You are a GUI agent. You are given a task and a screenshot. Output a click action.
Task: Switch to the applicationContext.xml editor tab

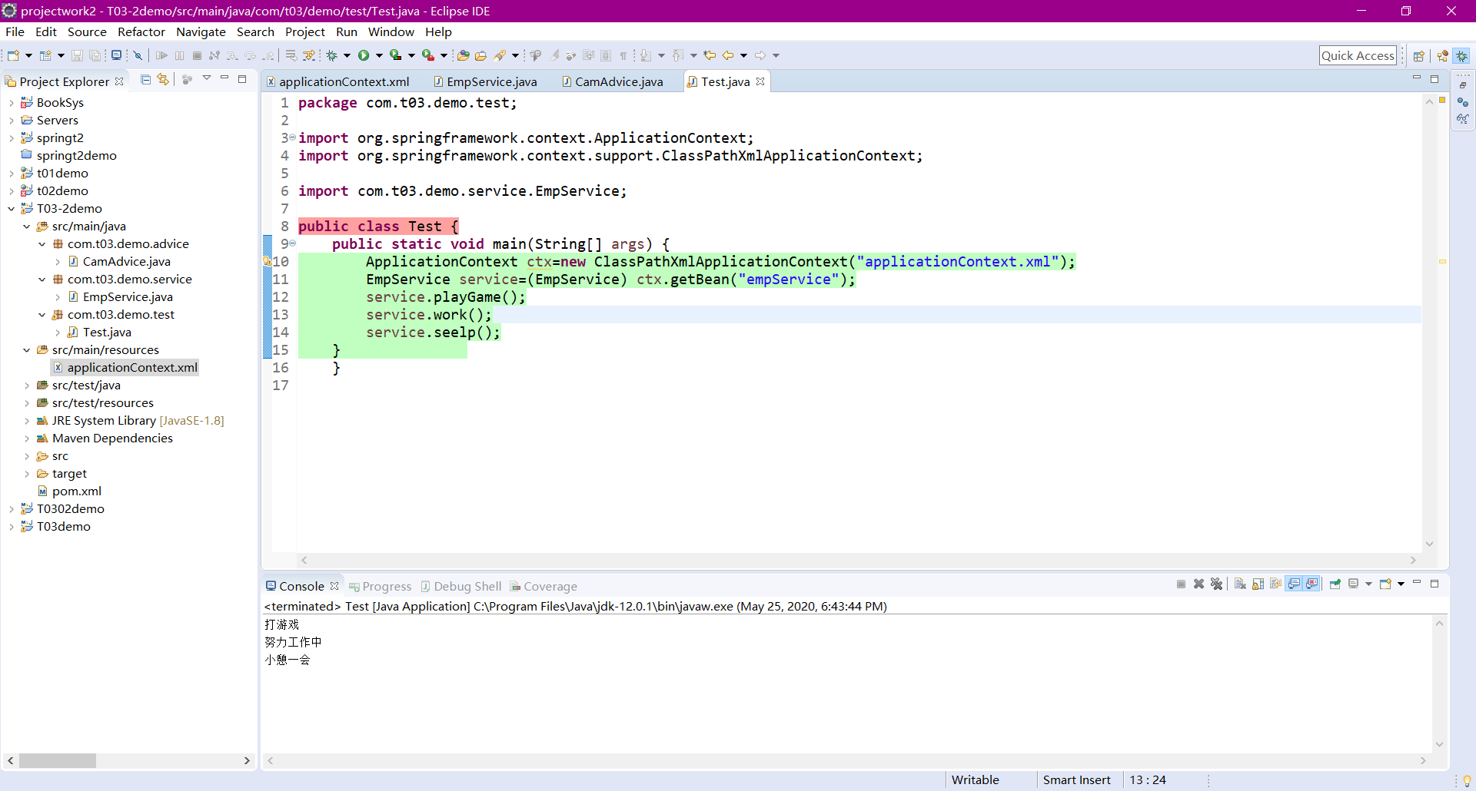pos(338,81)
